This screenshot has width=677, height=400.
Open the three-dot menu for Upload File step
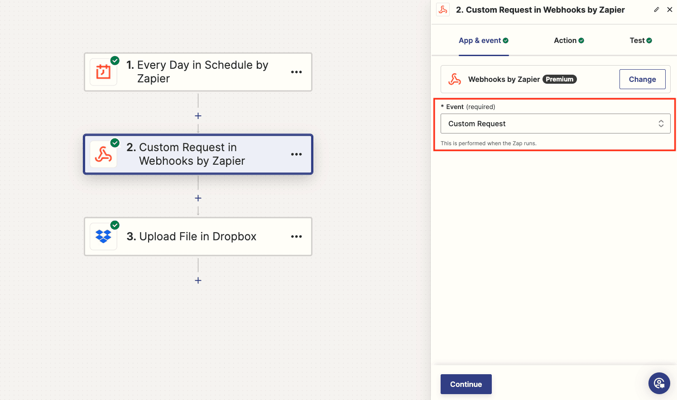pos(296,237)
